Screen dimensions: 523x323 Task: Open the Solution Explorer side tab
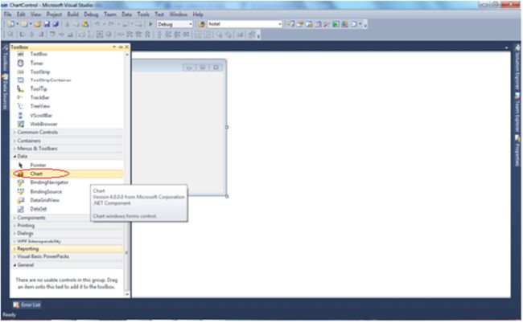[x=517, y=67]
